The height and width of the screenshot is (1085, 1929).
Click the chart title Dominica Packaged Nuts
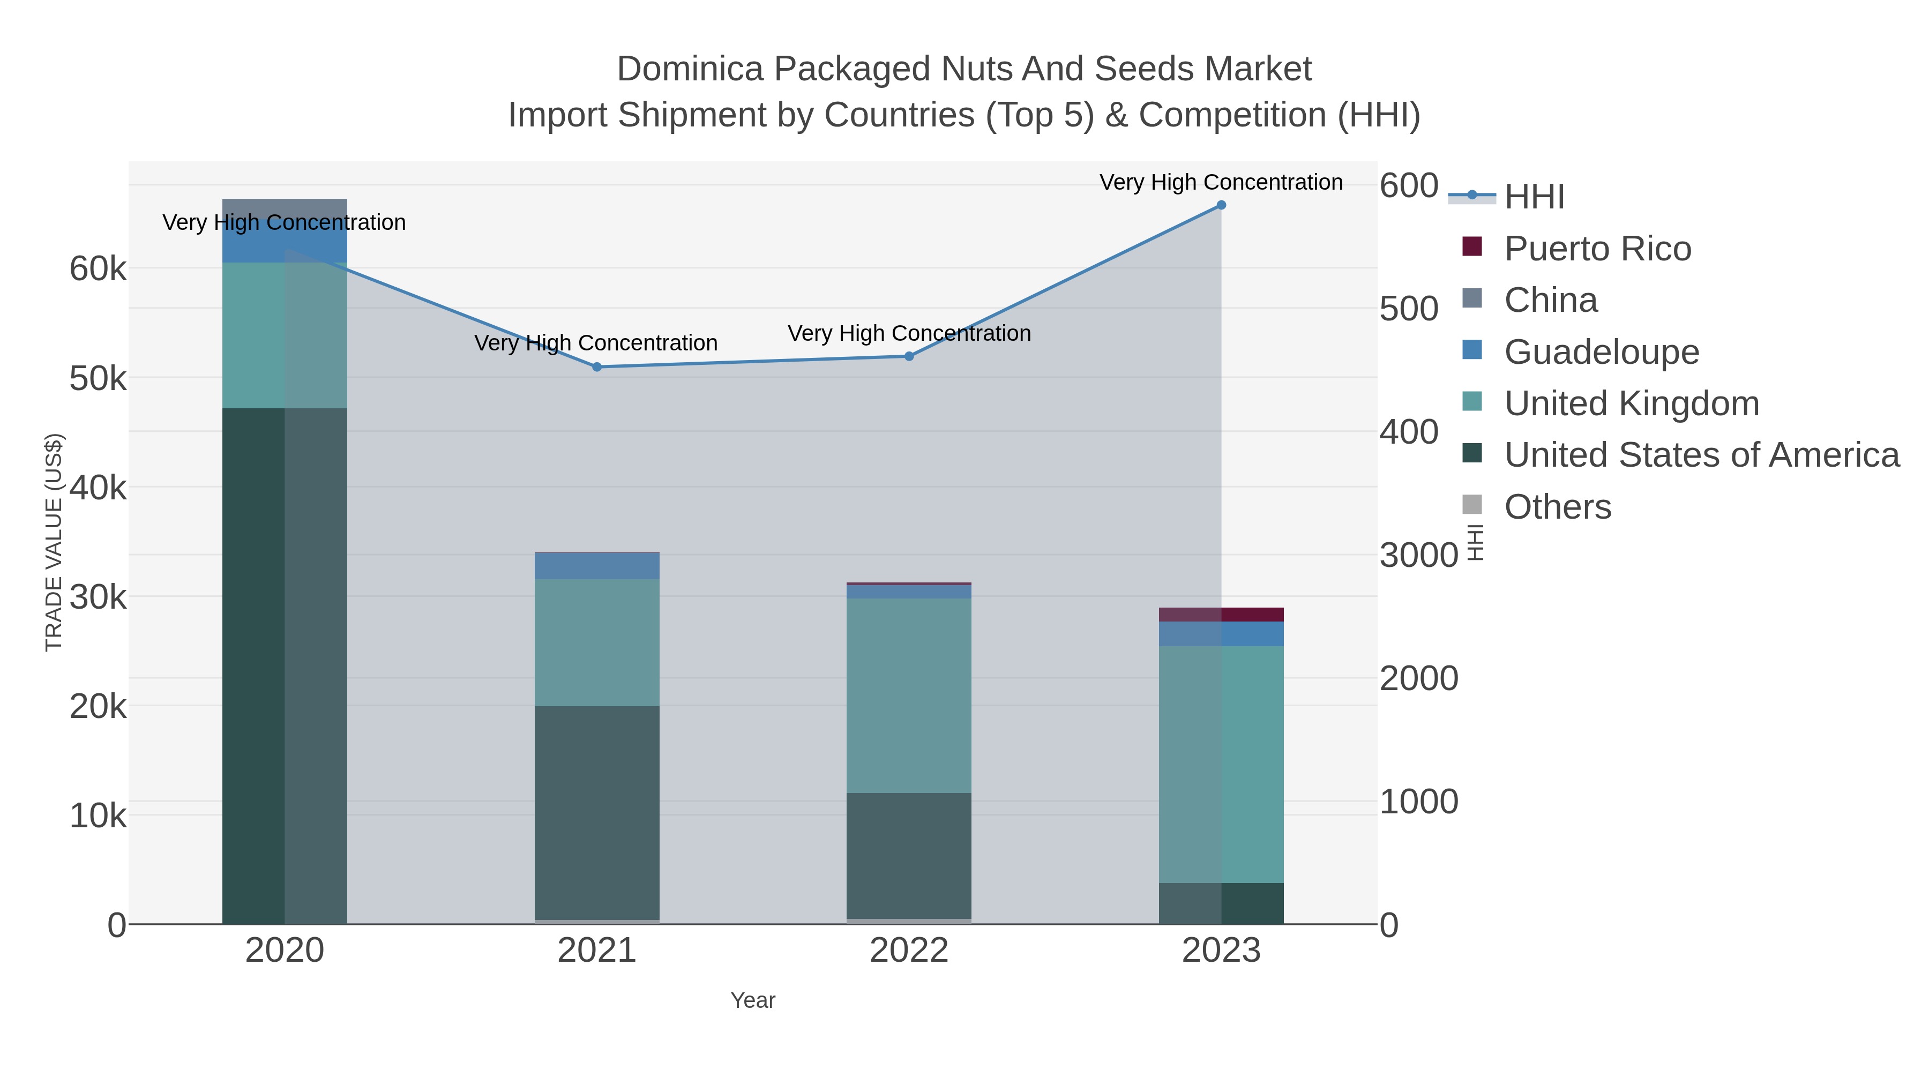coord(964,69)
